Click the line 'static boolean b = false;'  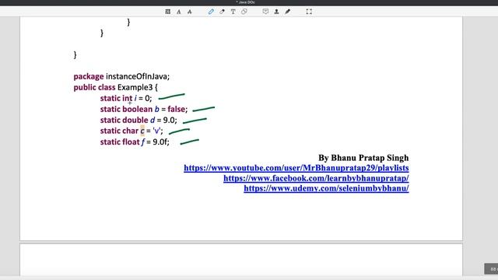(144, 109)
